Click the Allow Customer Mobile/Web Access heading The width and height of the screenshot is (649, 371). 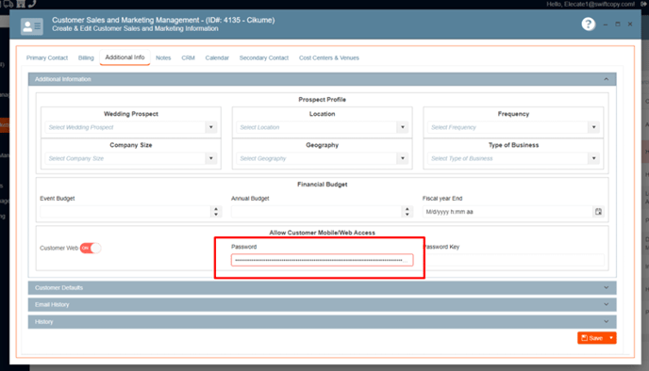[x=322, y=233]
